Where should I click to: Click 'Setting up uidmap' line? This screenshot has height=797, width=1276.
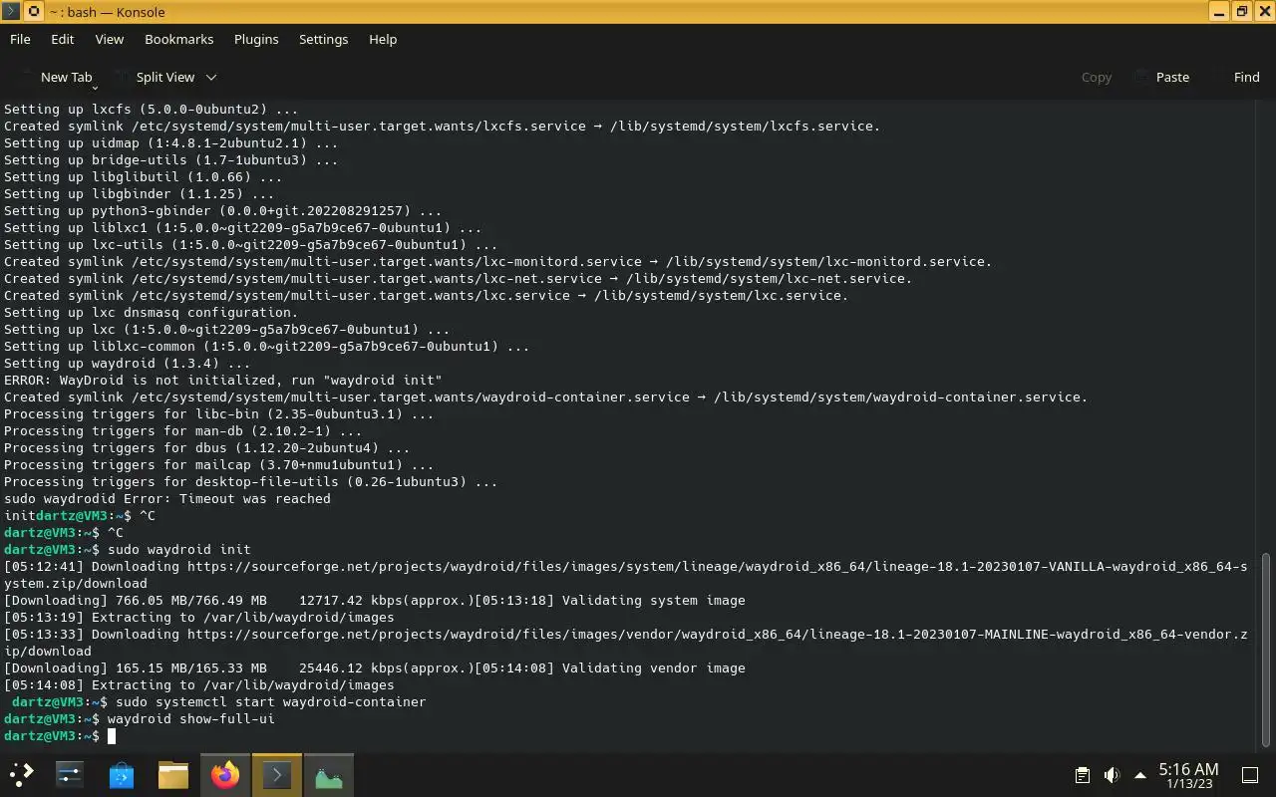click(170, 142)
